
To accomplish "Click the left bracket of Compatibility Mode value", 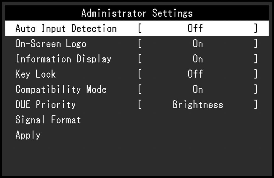I will 140,89.
